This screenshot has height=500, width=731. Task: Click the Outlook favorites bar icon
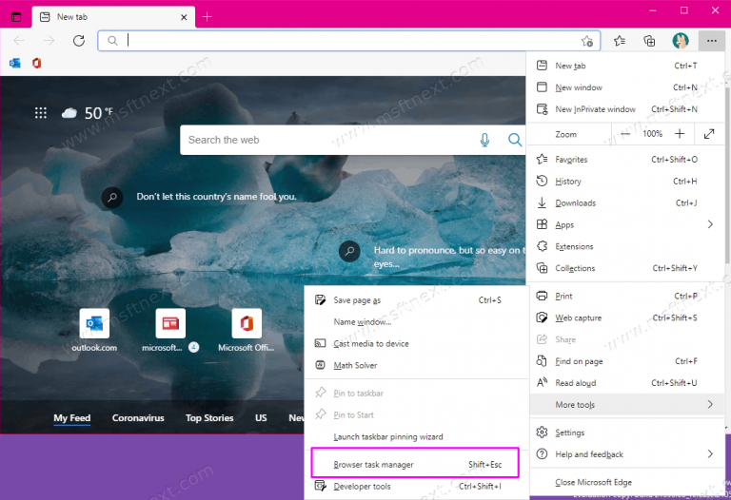pos(14,63)
